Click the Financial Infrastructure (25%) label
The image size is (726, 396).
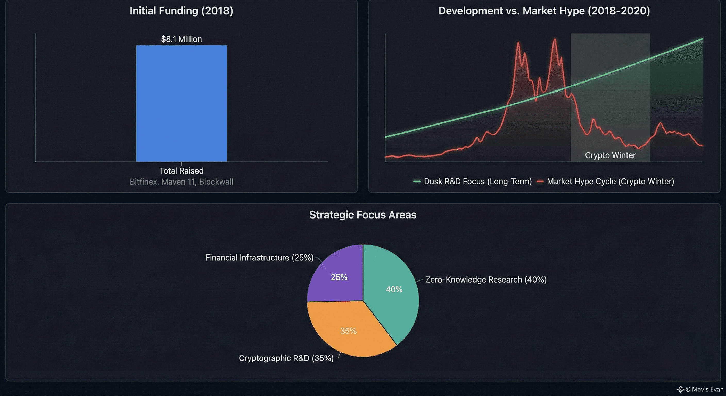[x=259, y=258]
